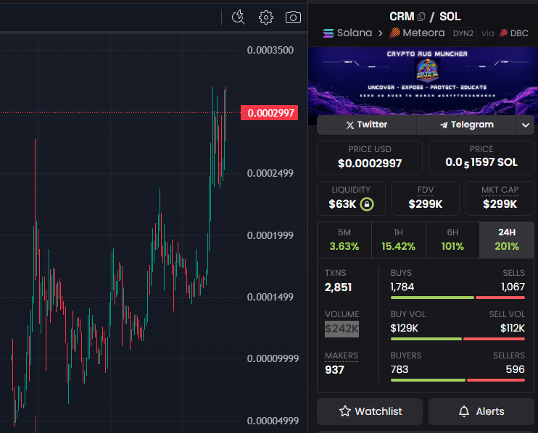Image resolution: width=538 pixels, height=433 pixels.
Task: Click the MAKERS dotted-underline label
Action: click(x=342, y=356)
